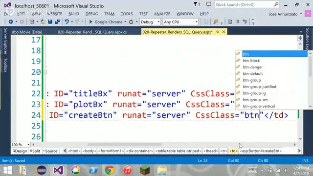
Task: Select <div.container> in breadcrumb navigator
Action: point(139,151)
